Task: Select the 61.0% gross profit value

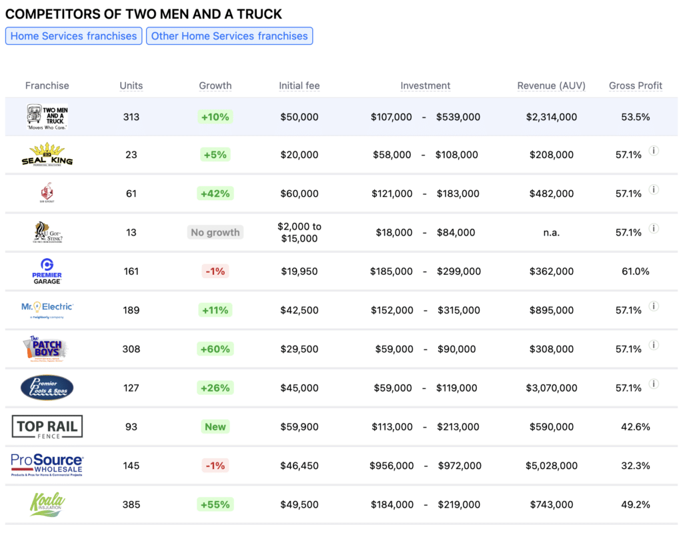Action: (636, 271)
